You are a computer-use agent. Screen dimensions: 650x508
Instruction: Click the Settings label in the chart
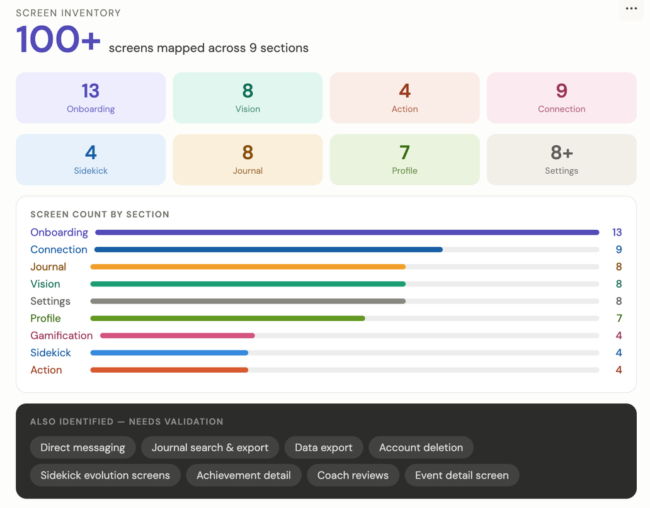tap(50, 302)
